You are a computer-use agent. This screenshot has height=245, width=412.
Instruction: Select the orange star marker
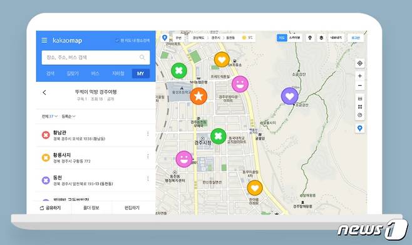click(x=198, y=96)
